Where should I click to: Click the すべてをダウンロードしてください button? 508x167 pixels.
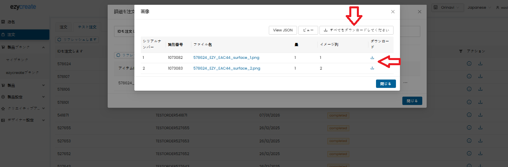[356, 30]
